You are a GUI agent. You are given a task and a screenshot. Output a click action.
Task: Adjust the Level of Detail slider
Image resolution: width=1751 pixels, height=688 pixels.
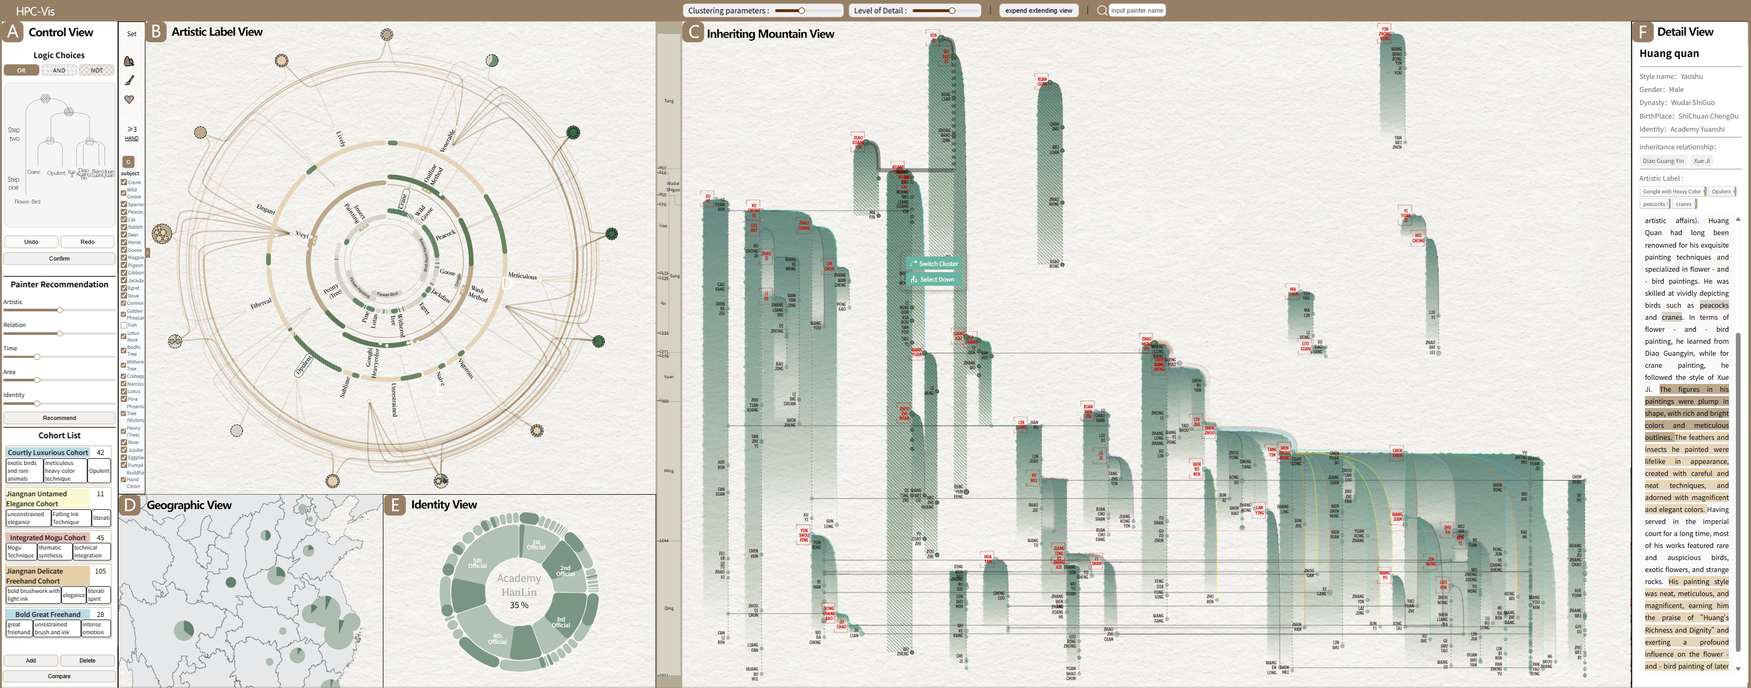[x=952, y=10]
